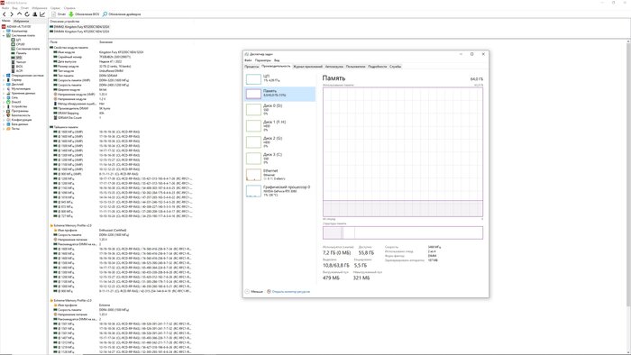Select Диск 1 (F: H:) in Task Manager
This screenshot has height=355, width=631.
pyautogui.click(x=280, y=125)
